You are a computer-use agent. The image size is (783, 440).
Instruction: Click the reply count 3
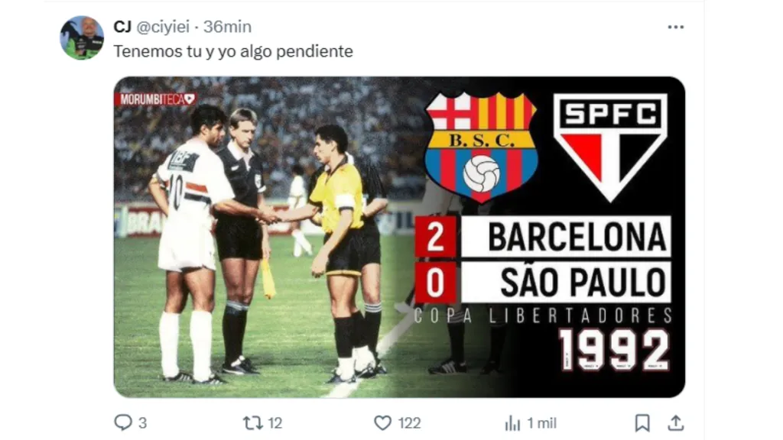pyautogui.click(x=143, y=422)
